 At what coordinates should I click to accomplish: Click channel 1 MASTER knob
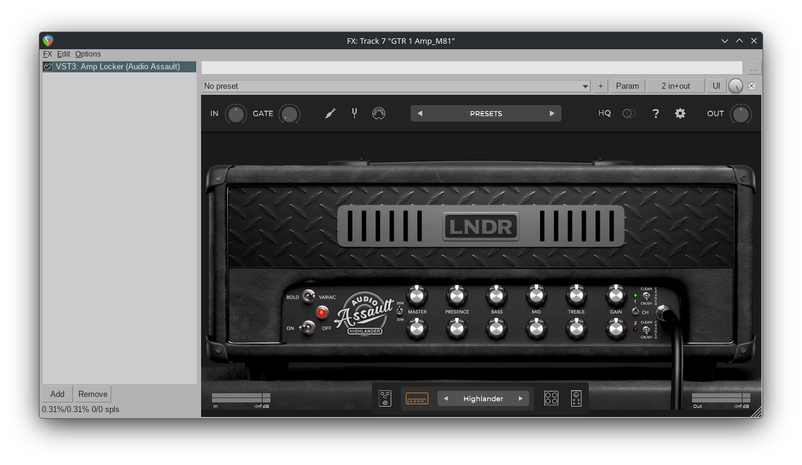[x=417, y=295]
